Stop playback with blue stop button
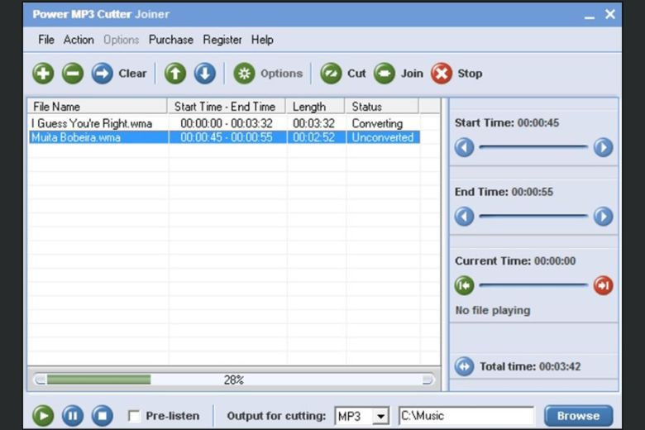This screenshot has width=645, height=430. [103, 416]
